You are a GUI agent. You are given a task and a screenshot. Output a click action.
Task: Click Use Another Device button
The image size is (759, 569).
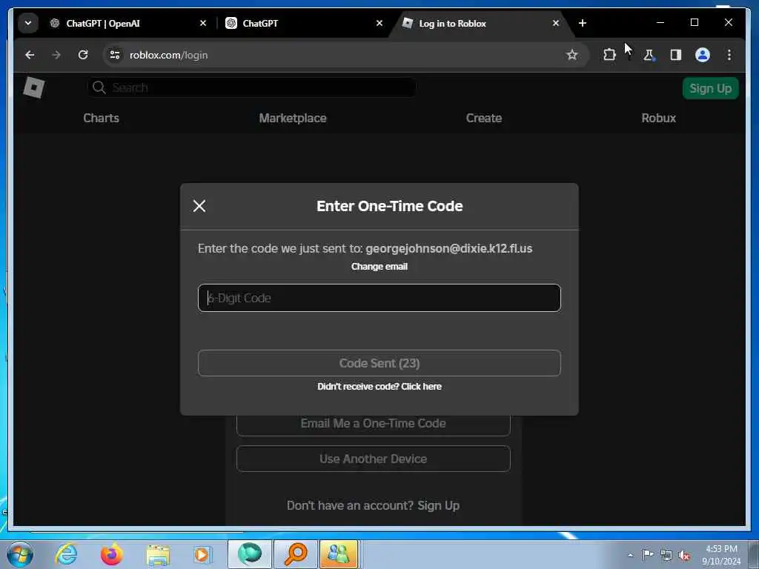pos(374,459)
